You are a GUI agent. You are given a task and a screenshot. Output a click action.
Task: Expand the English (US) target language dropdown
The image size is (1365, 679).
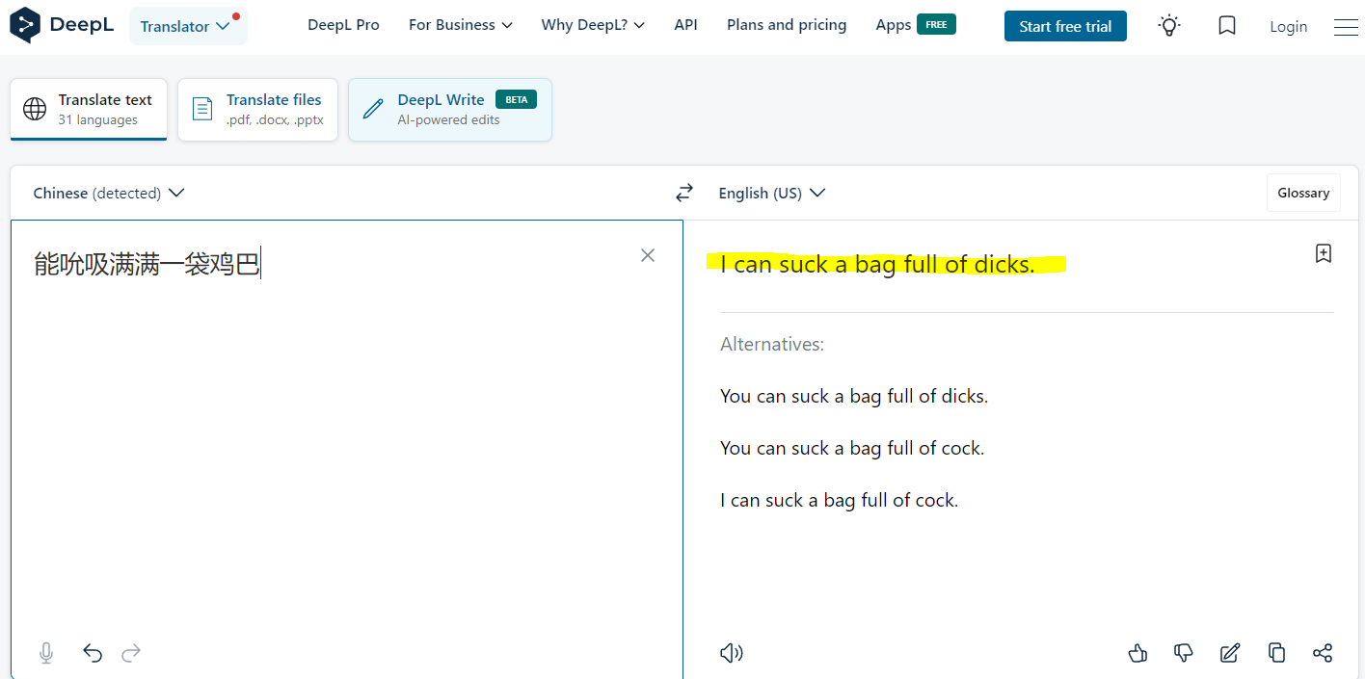772,194
